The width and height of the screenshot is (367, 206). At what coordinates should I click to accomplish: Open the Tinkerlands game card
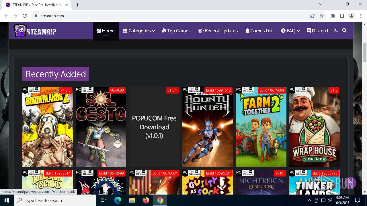pos(314,183)
